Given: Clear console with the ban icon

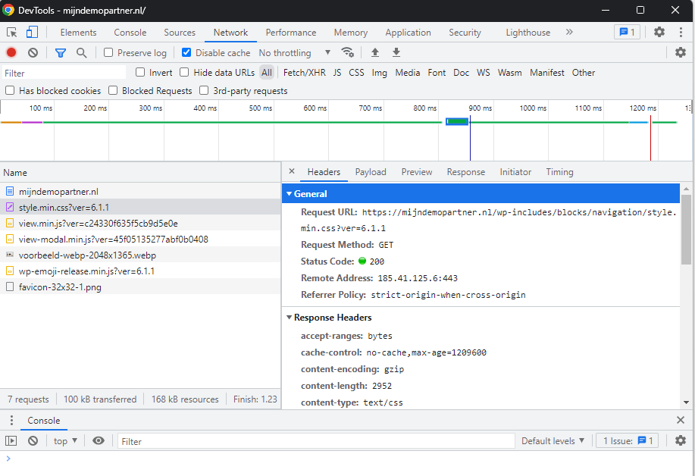Looking at the screenshot, I should tap(33, 440).
